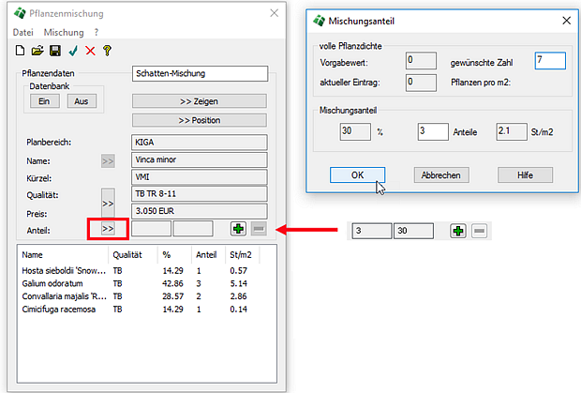
Task: Click Abbrechen in the Mischungsanteil dialog
Action: [x=440, y=175]
